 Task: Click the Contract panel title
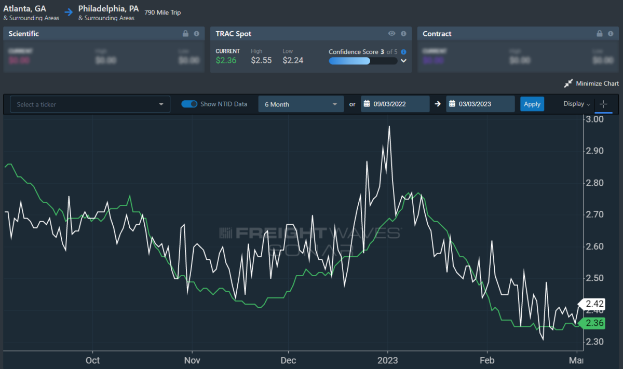(437, 34)
